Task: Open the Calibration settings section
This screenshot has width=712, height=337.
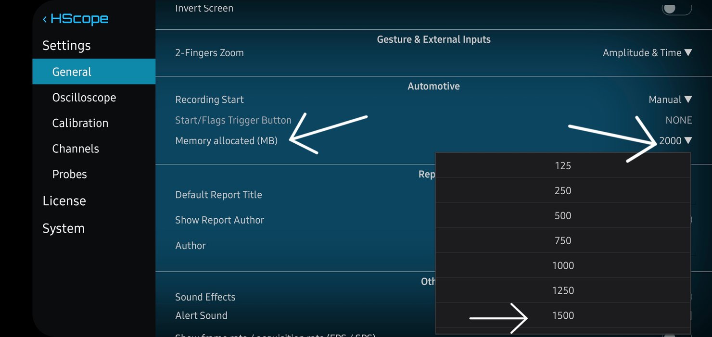Action: coord(80,123)
